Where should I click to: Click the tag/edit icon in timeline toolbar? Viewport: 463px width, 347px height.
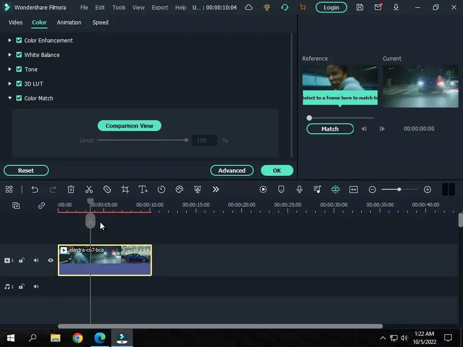click(x=107, y=189)
